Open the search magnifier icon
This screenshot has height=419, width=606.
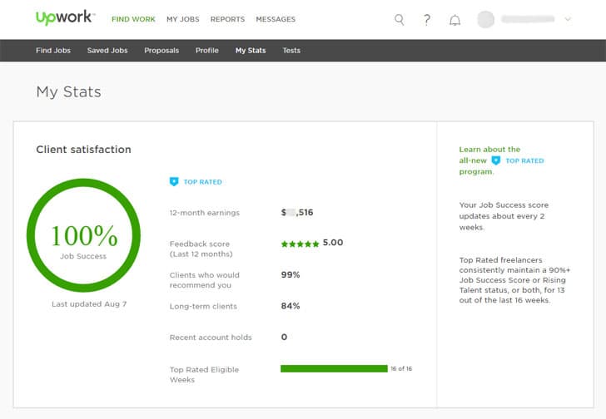coord(399,19)
